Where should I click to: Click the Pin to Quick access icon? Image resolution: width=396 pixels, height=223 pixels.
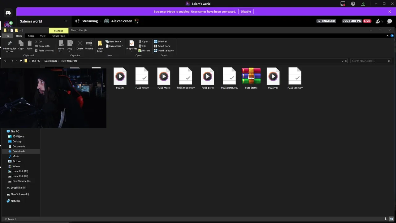[x=10, y=43]
